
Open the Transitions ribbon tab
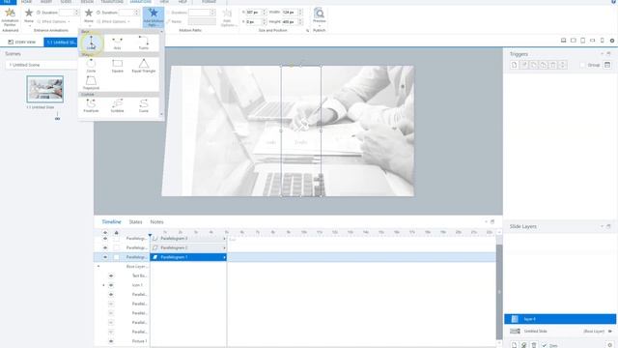pyautogui.click(x=112, y=2)
